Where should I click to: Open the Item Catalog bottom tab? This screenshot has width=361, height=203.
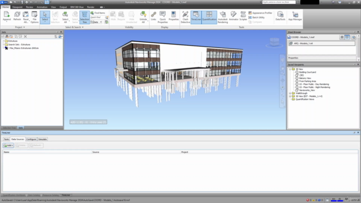pos(34,195)
